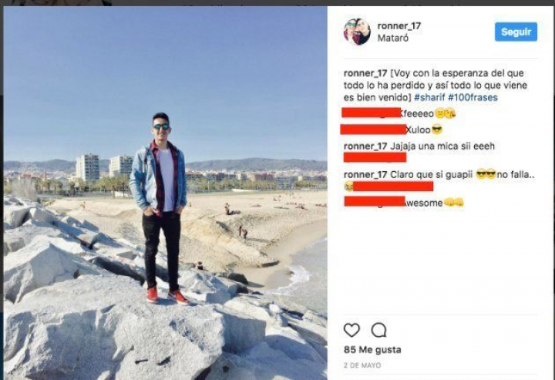The image size is (555, 380).
Task: Click the heart like icon
Action: [x=351, y=330]
